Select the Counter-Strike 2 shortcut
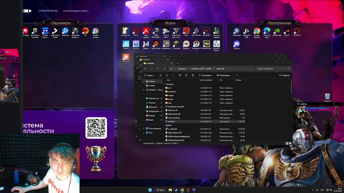 (126, 32)
